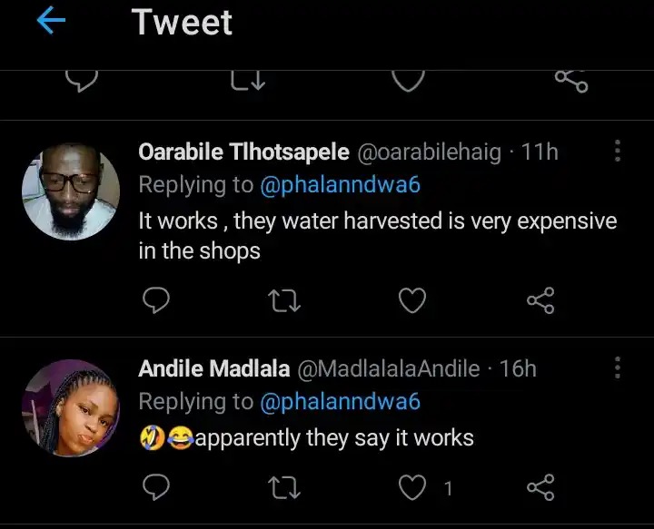
Task: Share Oarabile Tlhotsapele's tweet
Action: (x=541, y=300)
